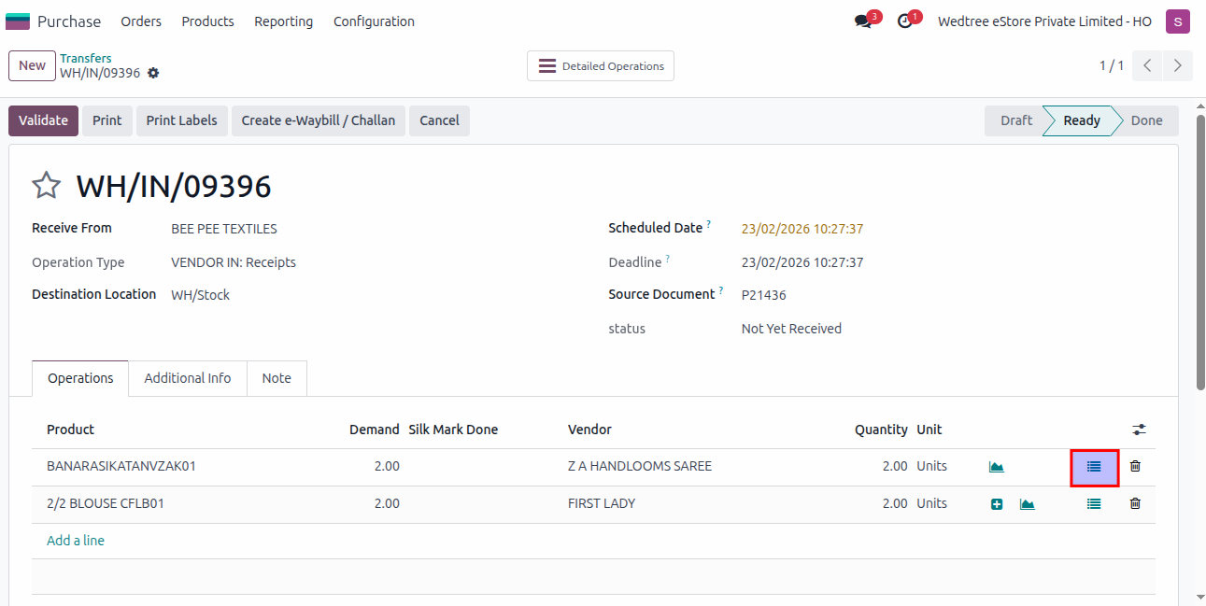This screenshot has width=1206, height=606.
Task: Click the Detailed Operations button
Action: (x=601, y=66)
